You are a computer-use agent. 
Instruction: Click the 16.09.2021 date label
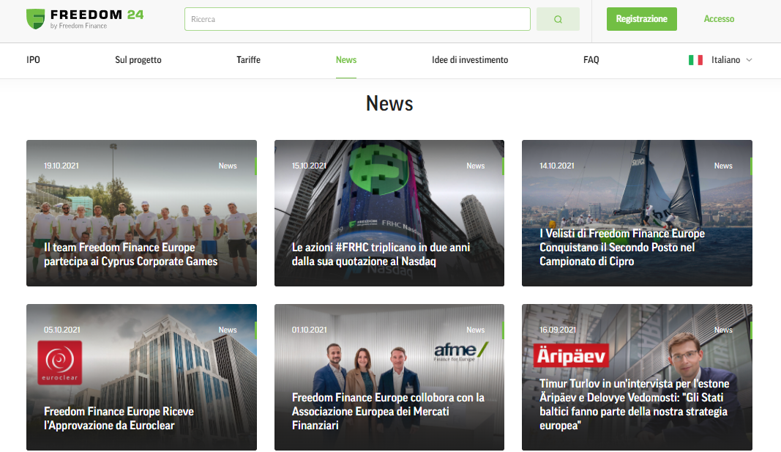(x=557, y=330)
